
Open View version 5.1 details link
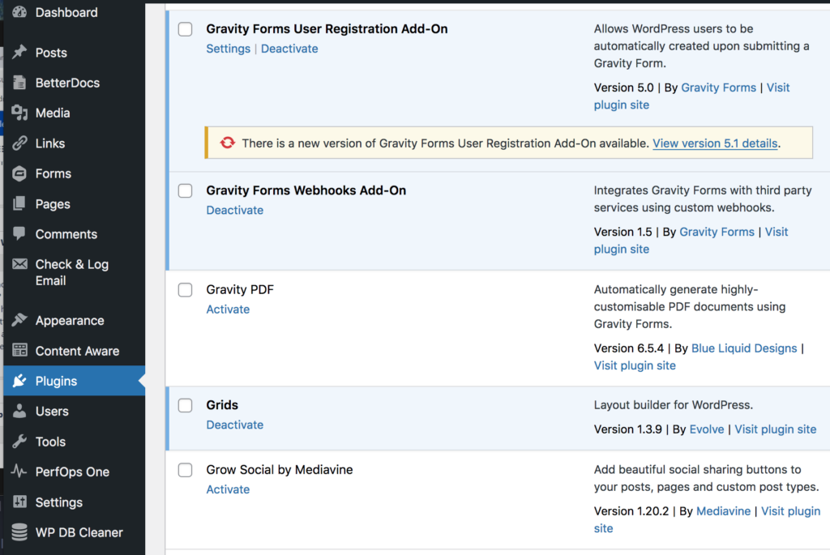(715, 143)
